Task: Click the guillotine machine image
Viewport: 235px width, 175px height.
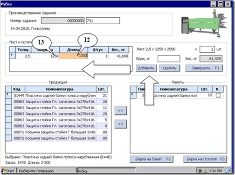Action: [204, 23]
